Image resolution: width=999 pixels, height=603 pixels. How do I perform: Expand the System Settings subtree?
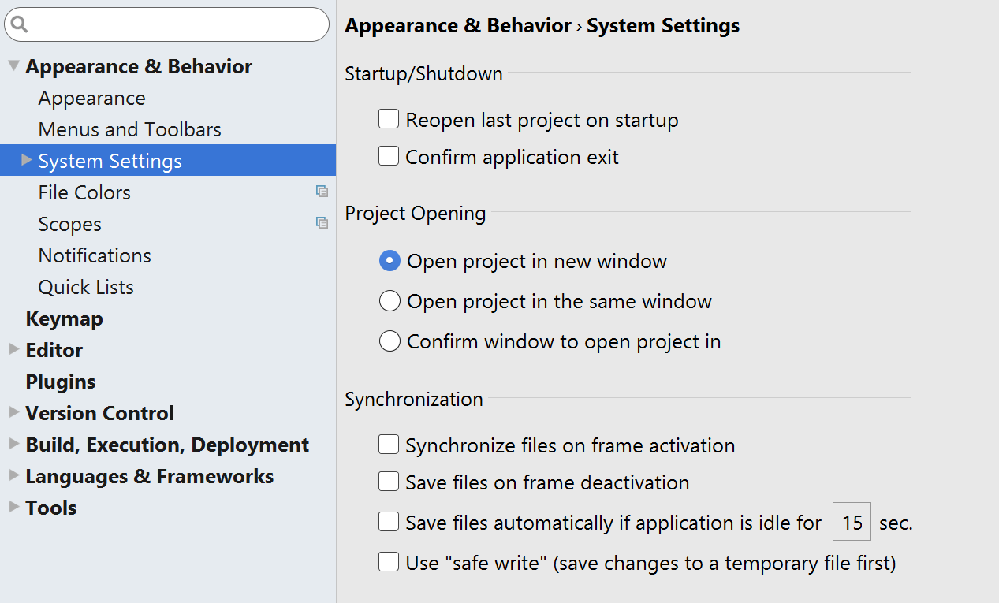click(x=27, y=161)
